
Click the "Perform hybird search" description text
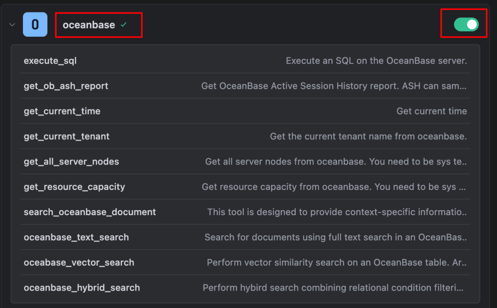point(333,288)
